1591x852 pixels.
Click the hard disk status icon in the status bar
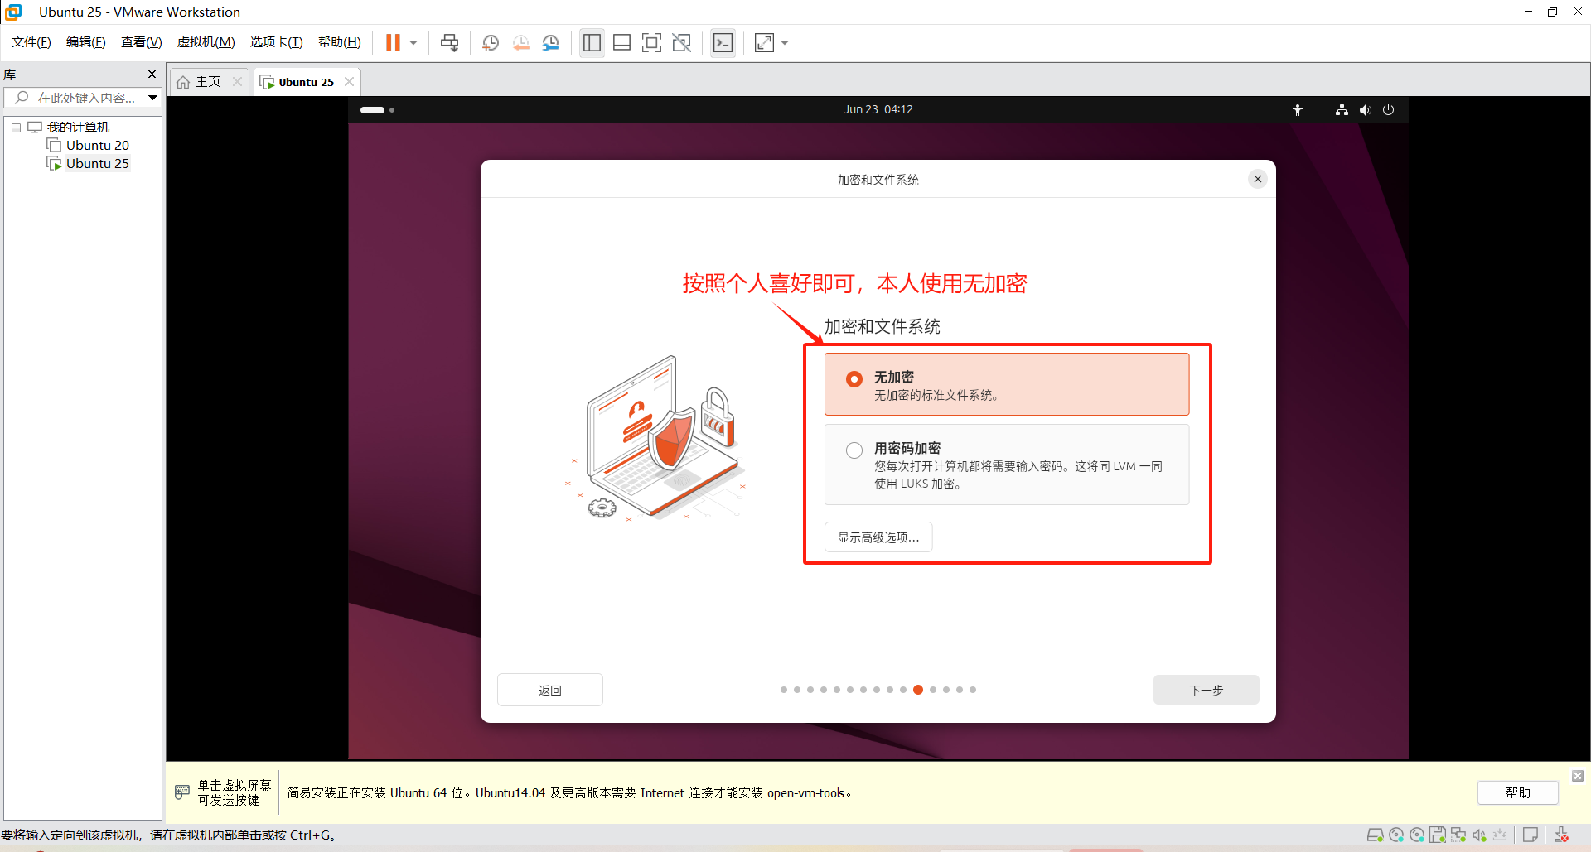(x=1376, y=835)
